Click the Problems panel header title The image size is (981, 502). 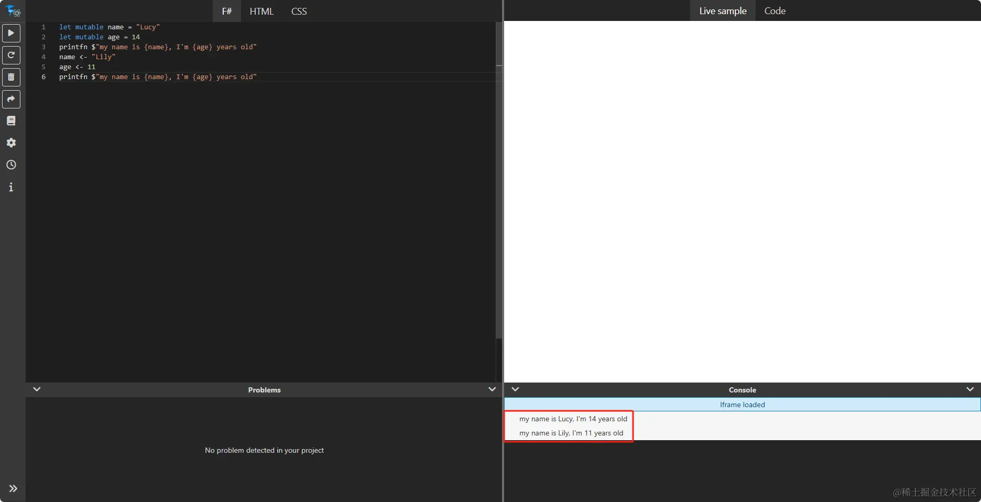click(264, 390)
